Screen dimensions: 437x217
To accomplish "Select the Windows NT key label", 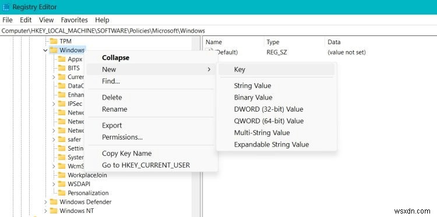I will click(x=77, y=211).
